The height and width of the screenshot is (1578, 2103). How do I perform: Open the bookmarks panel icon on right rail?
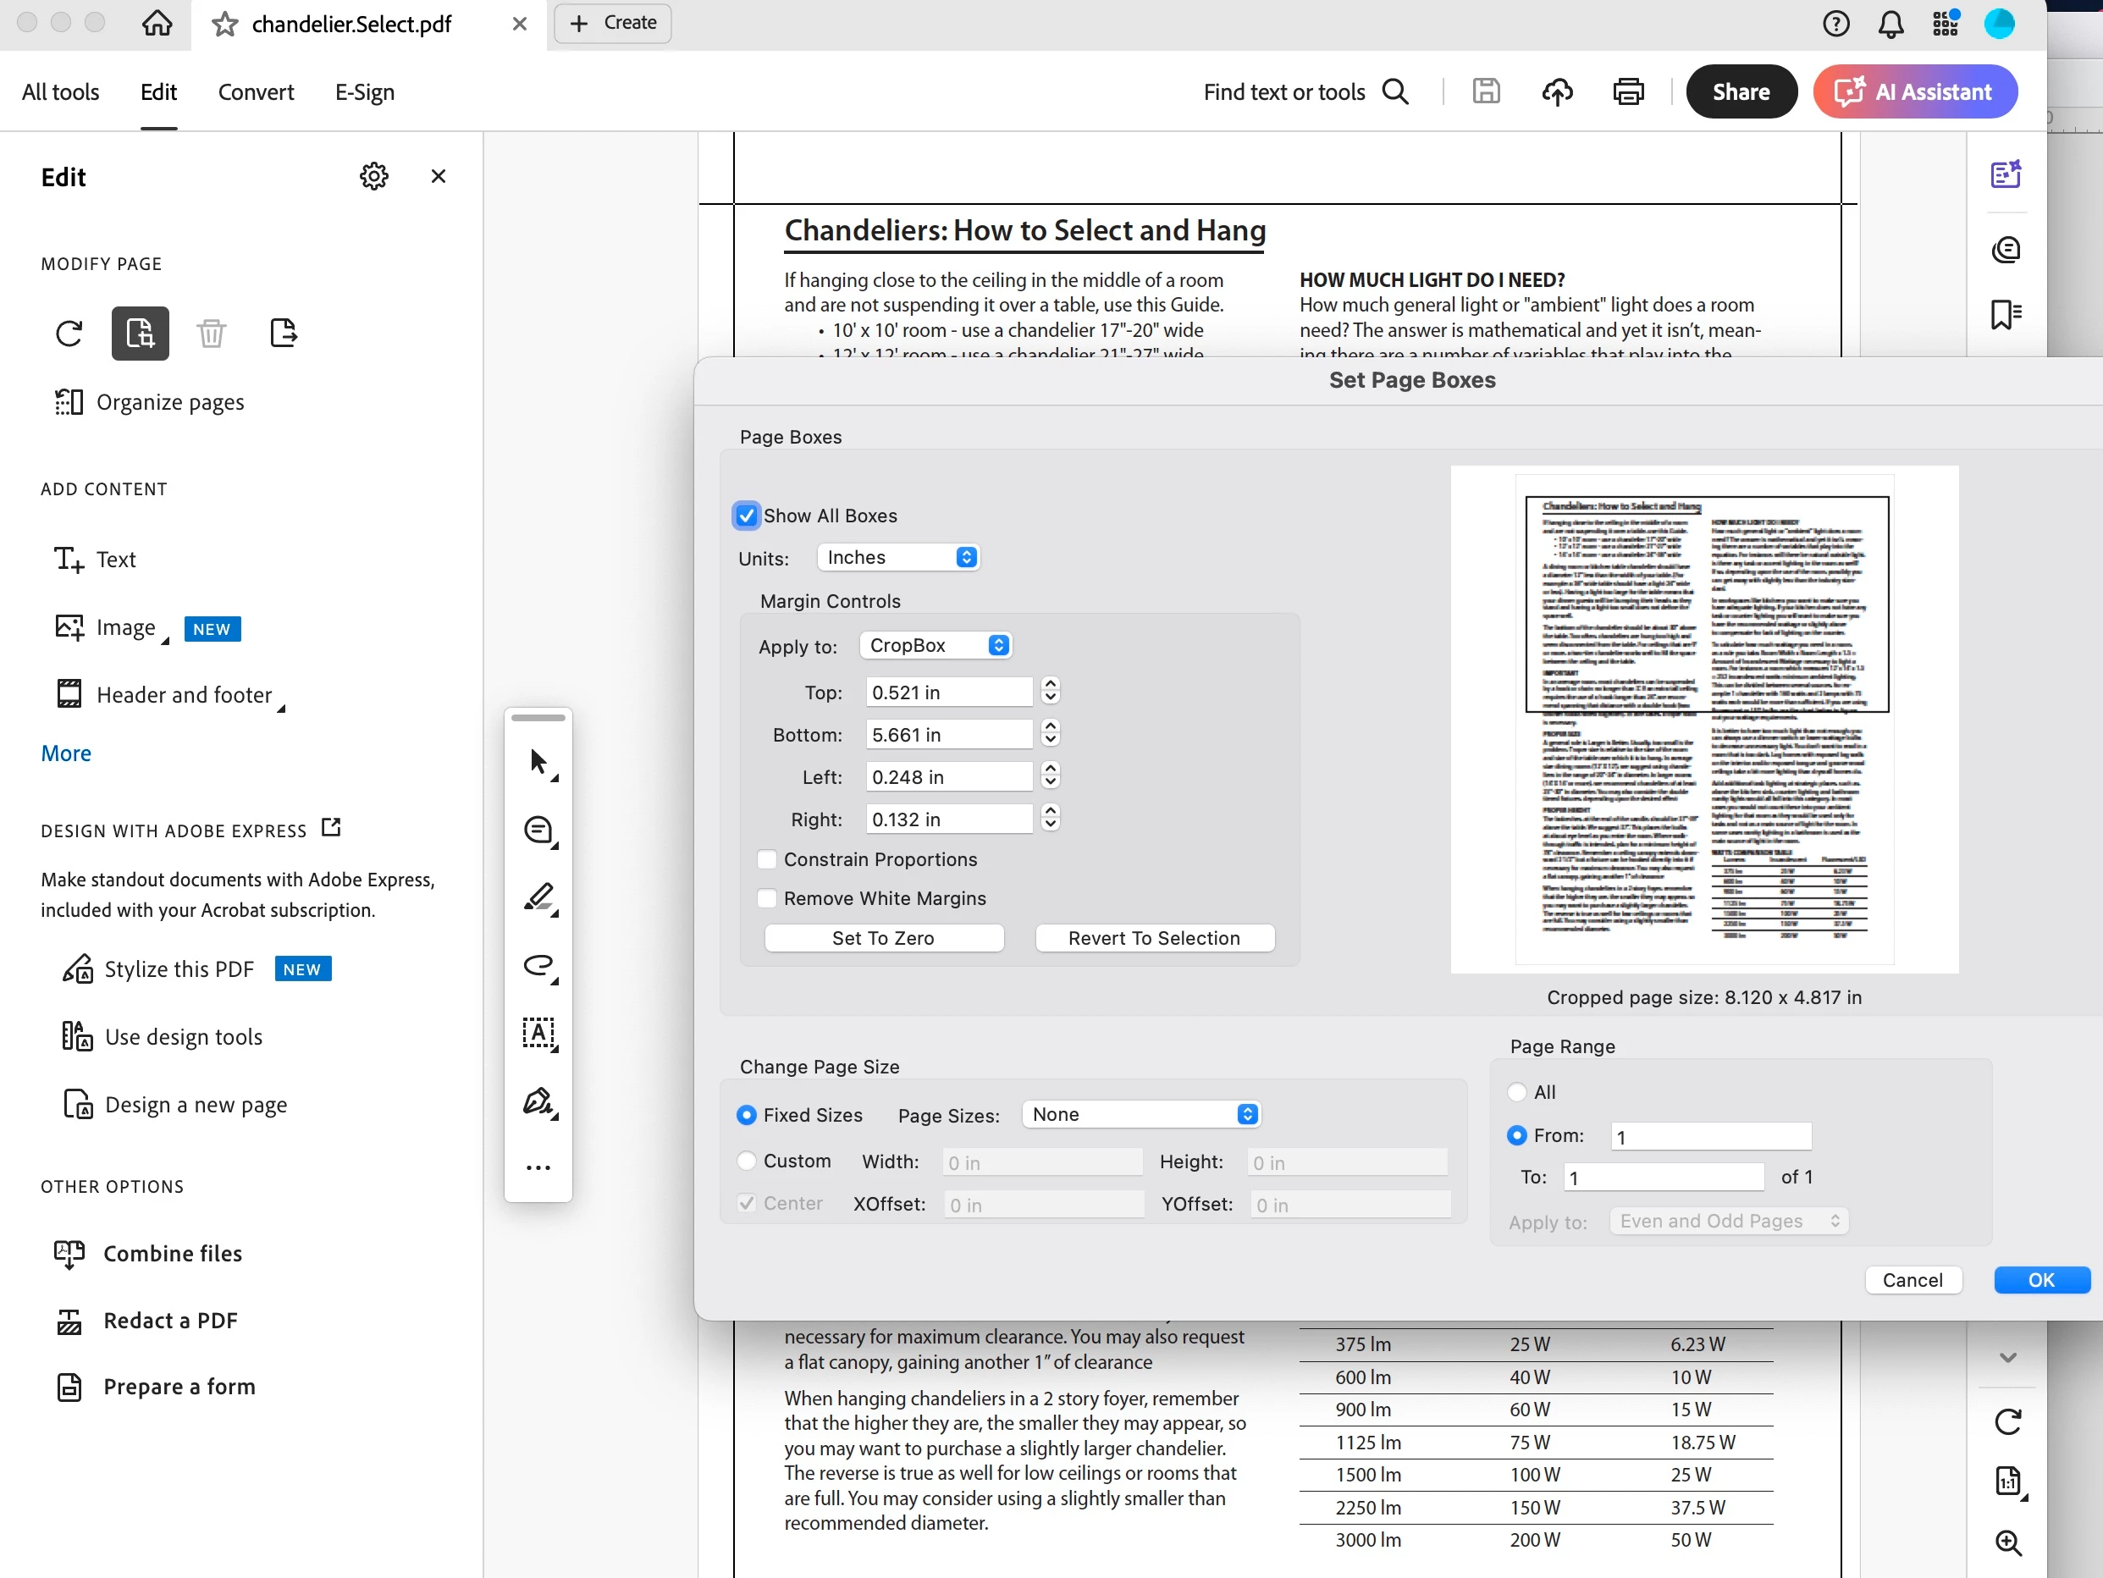point(2005,315)
